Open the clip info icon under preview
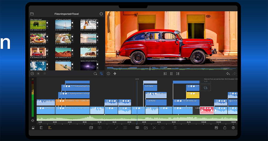268x141 pixels. coord(109,73)
